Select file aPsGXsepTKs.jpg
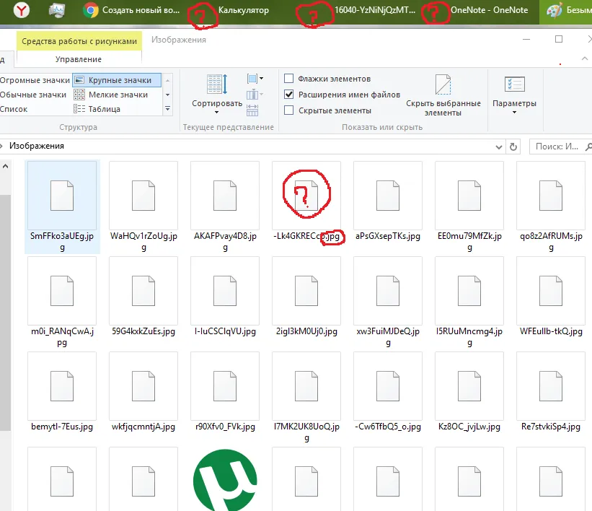 388,201
